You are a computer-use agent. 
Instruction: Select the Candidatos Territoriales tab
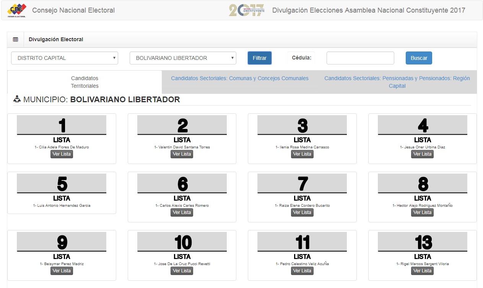click(85, 82)
